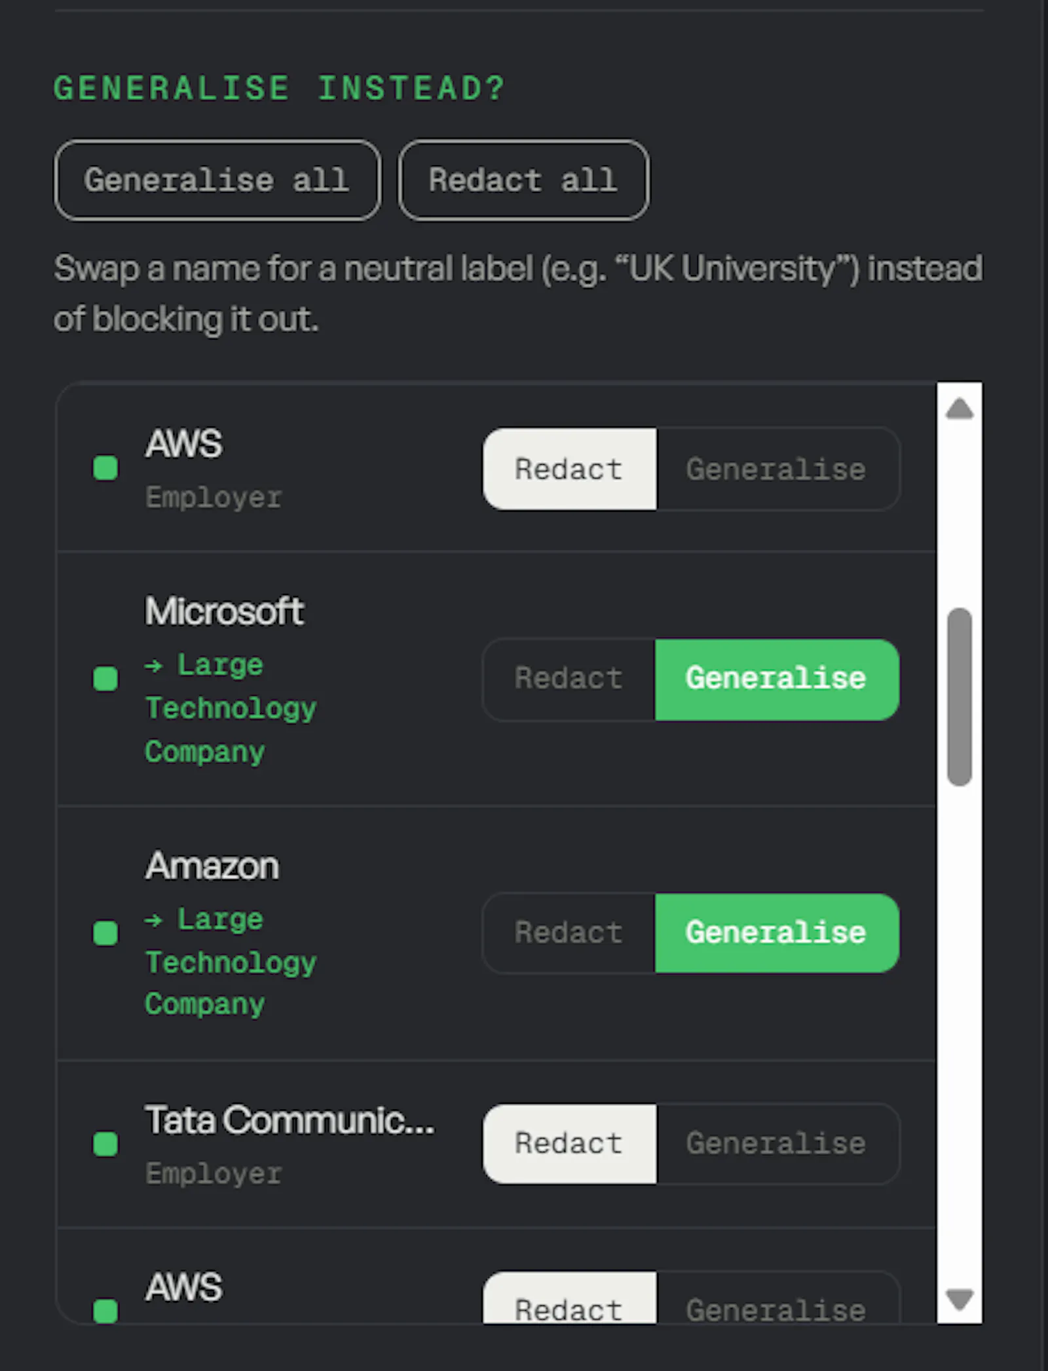This screenshot has height=1371, width=1048.
Task: Click green indicator beside Amazon
Action: point(105,933)
